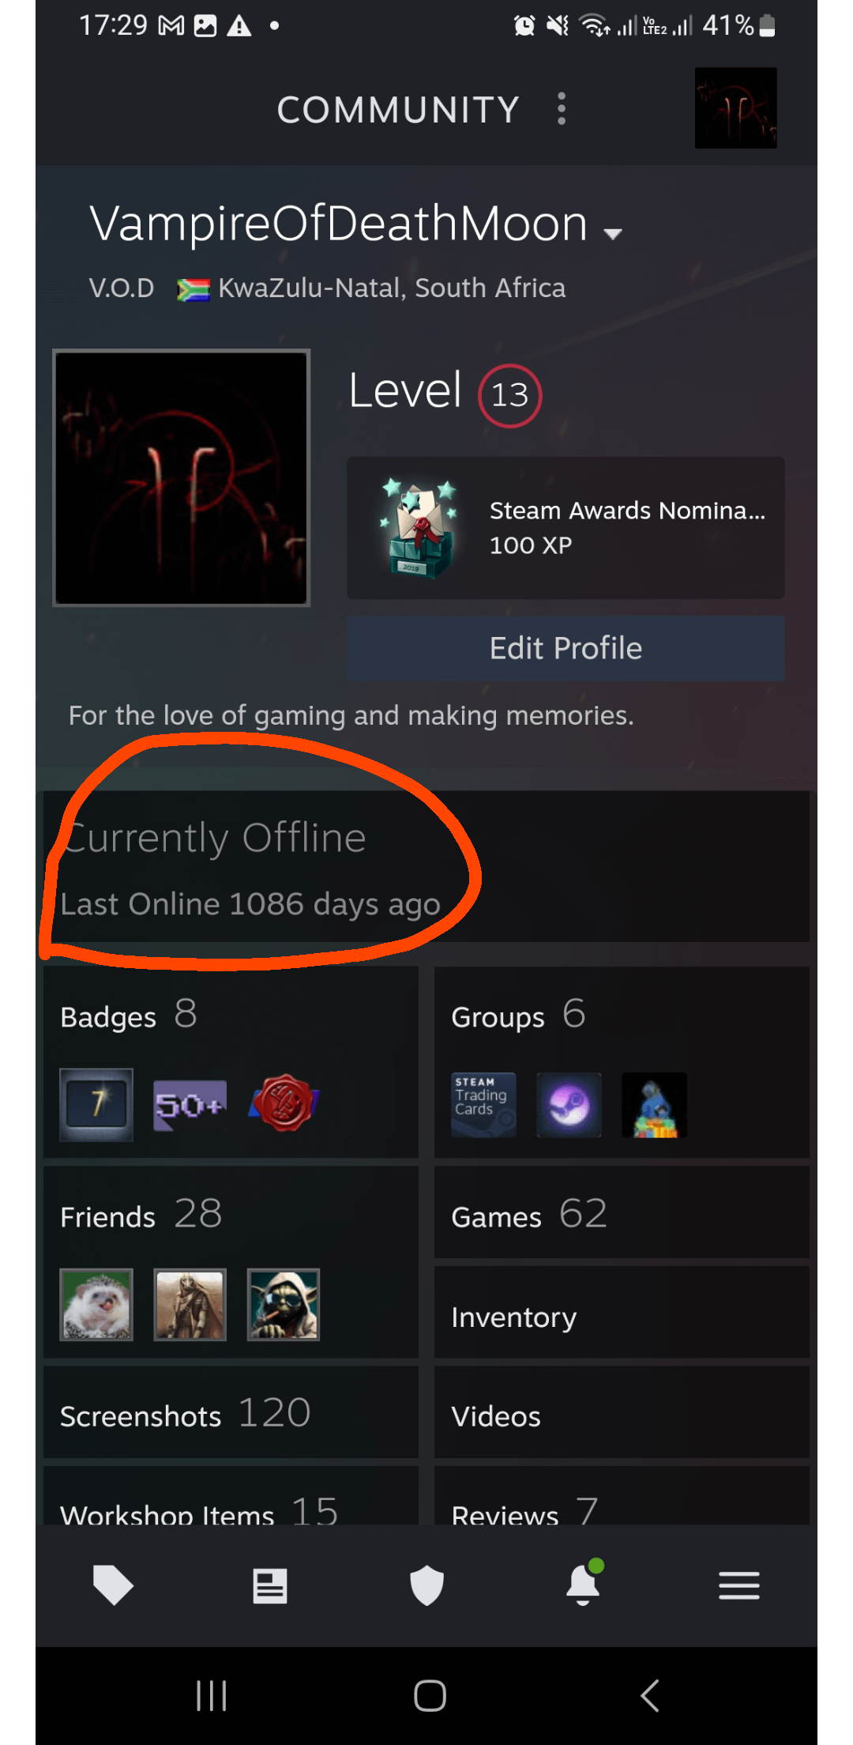853x1745 pixels.
Task: Open the Steam Awards Nomination badge card
Action: click(566, 527)
